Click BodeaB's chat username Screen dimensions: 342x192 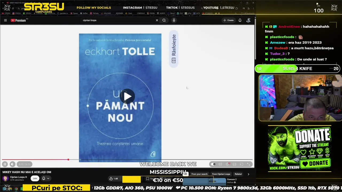pos(281,48)
